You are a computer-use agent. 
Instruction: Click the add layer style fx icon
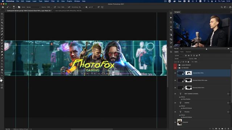[x=213, y=129]
